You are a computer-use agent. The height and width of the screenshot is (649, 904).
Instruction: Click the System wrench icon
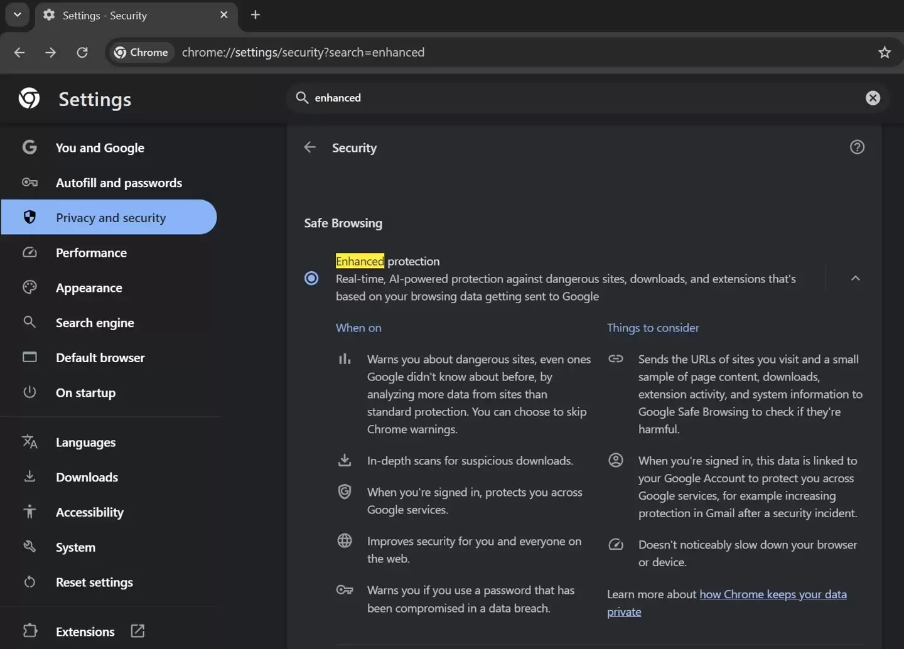[30, 547]
